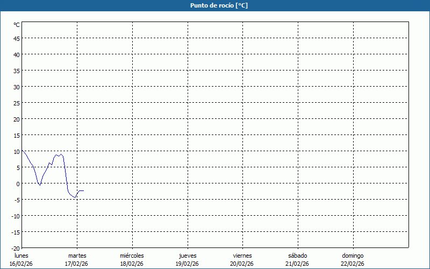Click the date 18/02/26
The height and width of the screenshot is (269, 430).
coord(132,264)
